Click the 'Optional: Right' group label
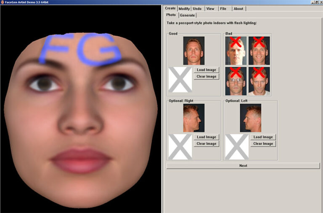Screen dimensions: 323x213 coord(181,101)
